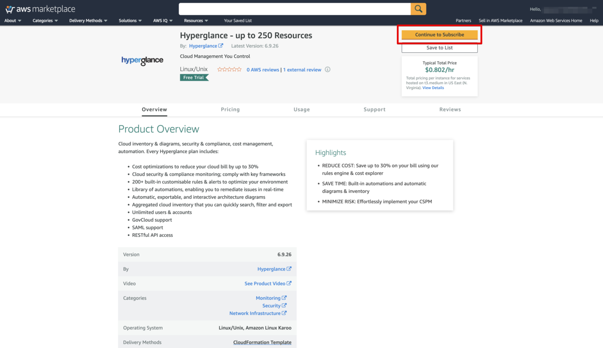Expand the Resources dropdown
This screenshot has width=603, height=348.
[x=196, y=21]
